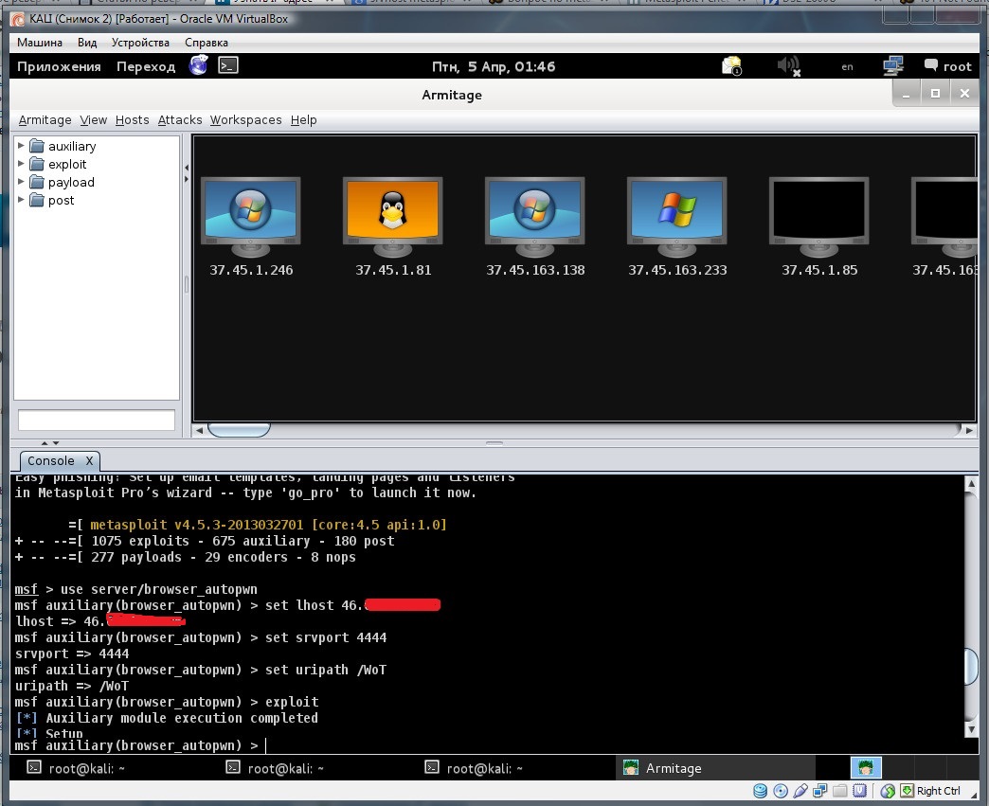Click the payload tree item label
This screenshot has height=806, width=989.
click(71, 182)
